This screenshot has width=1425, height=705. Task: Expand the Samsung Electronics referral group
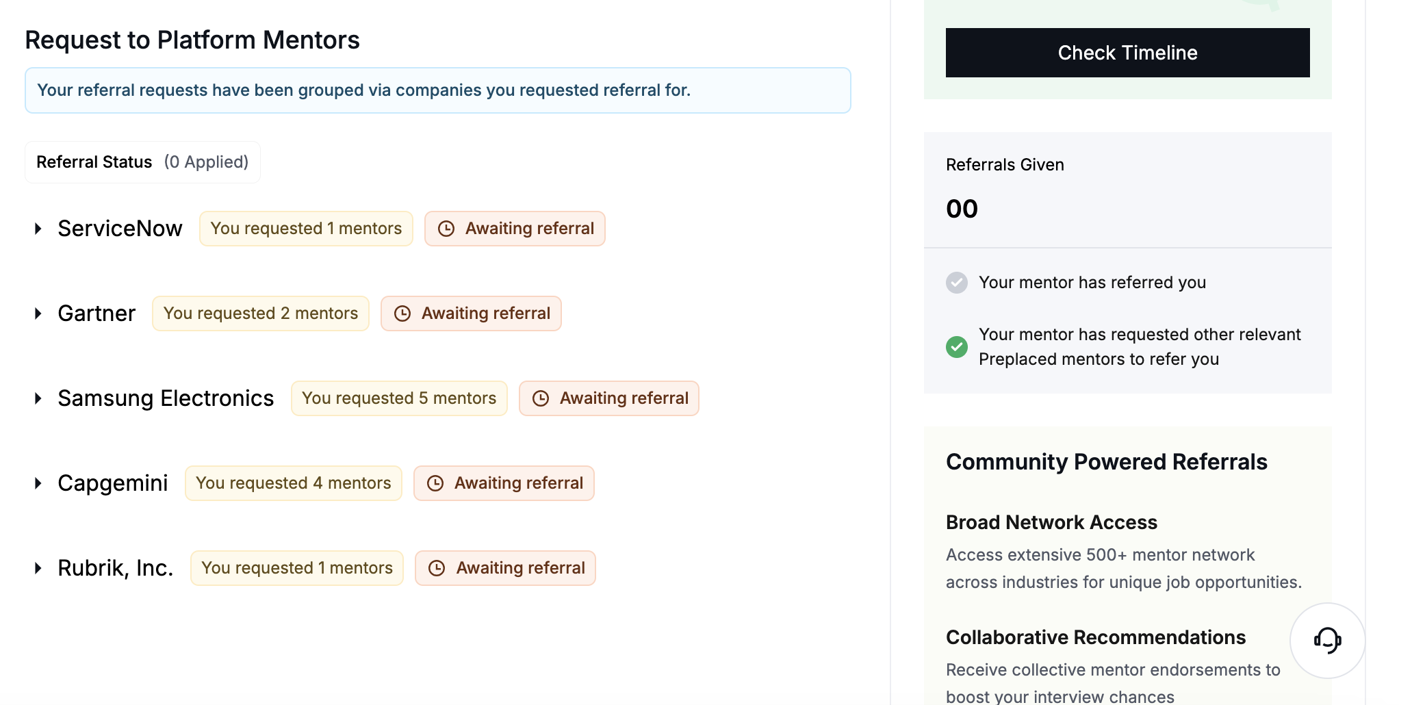(38, 398)
